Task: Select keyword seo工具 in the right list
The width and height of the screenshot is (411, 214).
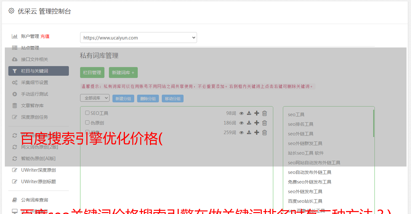Action: [x=296, y=115]
